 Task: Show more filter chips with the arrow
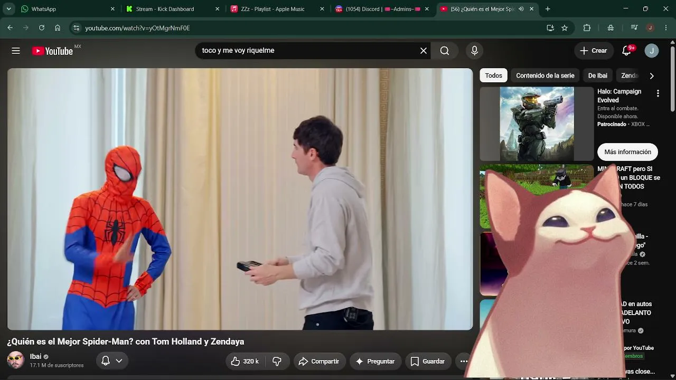click(x=652, y=76)
